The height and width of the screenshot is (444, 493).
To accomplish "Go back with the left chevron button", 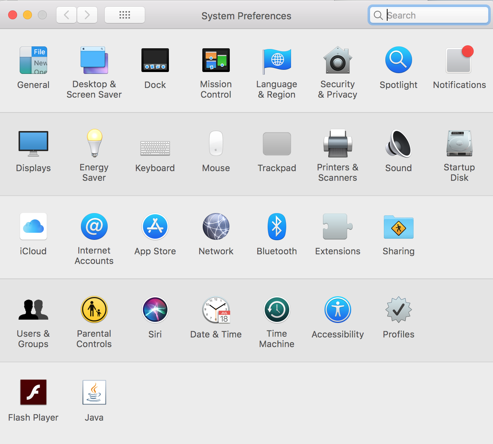I will coord(66,15).
